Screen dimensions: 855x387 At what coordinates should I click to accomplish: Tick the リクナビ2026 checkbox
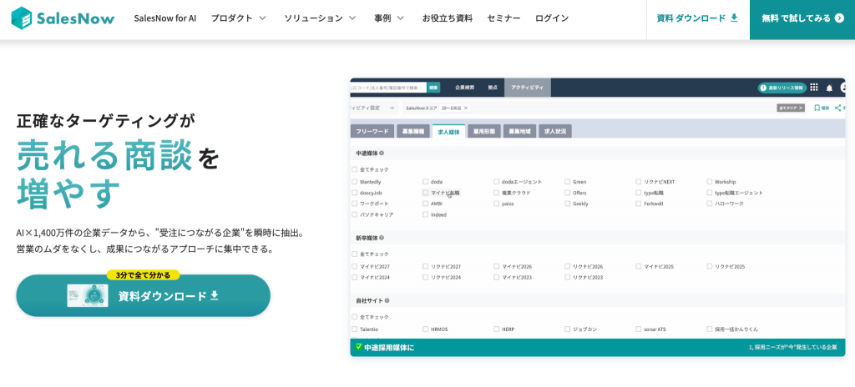click(568, 267)
